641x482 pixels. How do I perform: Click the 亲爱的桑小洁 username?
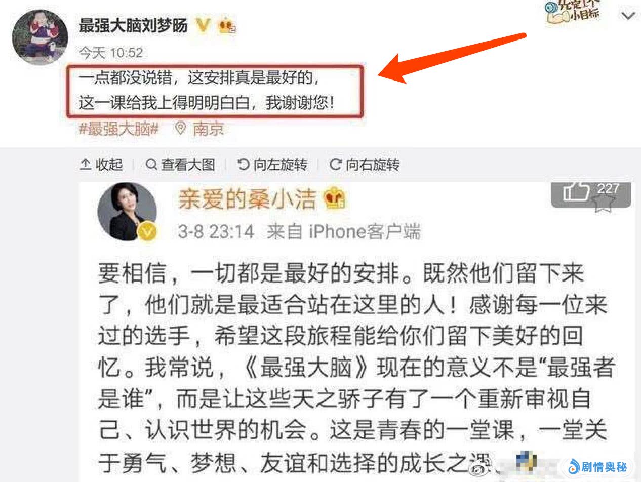[247, 199]
